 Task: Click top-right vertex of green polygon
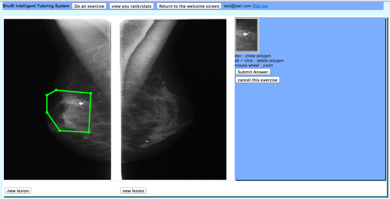point(91,93)
